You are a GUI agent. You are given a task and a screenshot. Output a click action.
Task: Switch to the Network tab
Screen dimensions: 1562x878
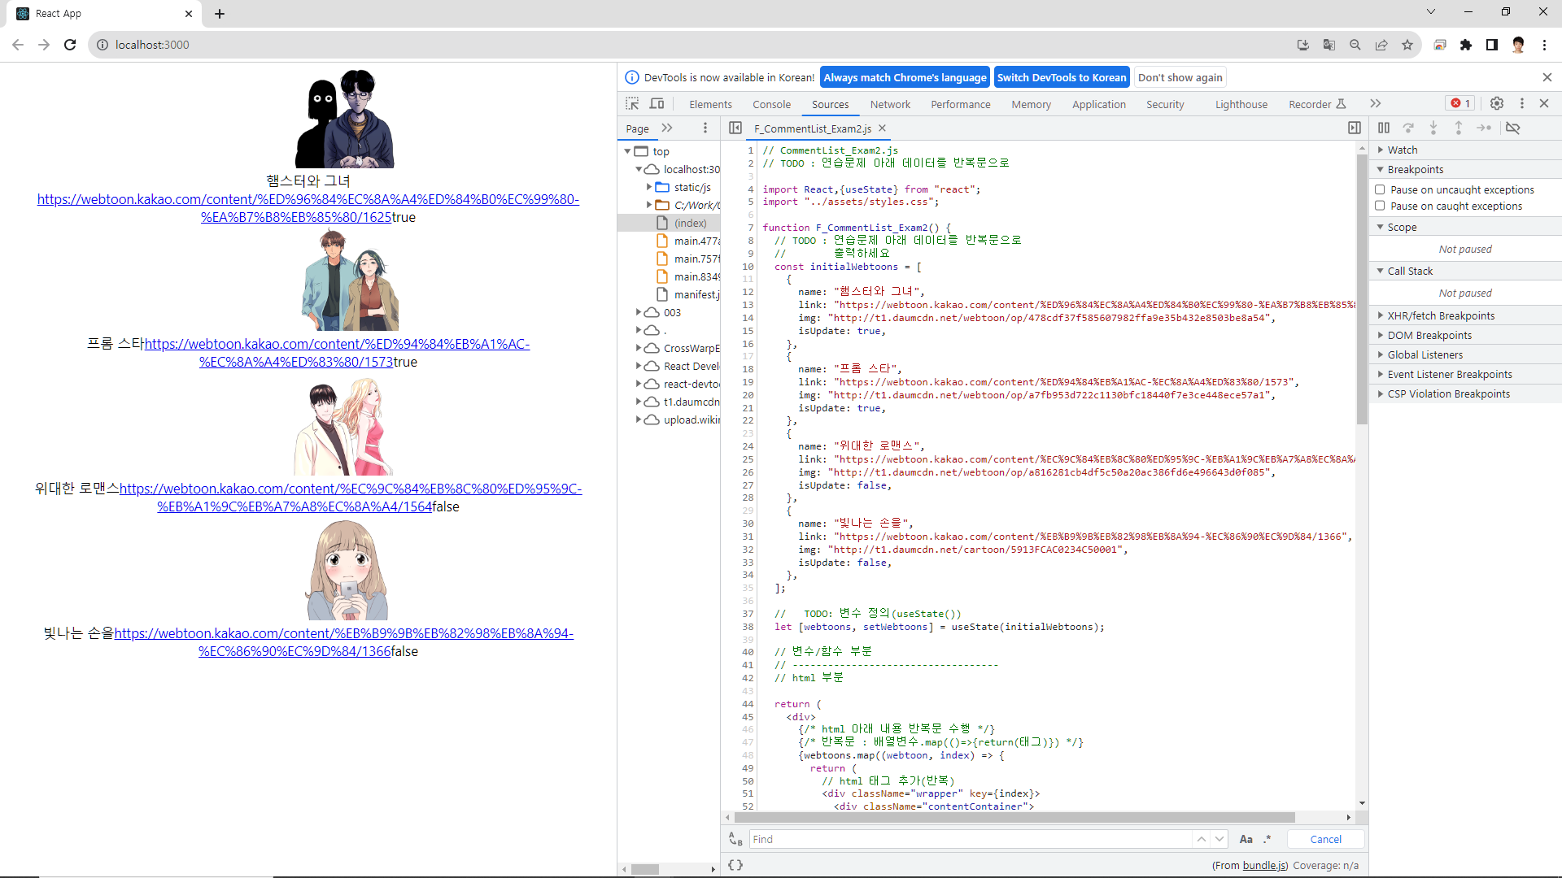[x=890, y=104]
